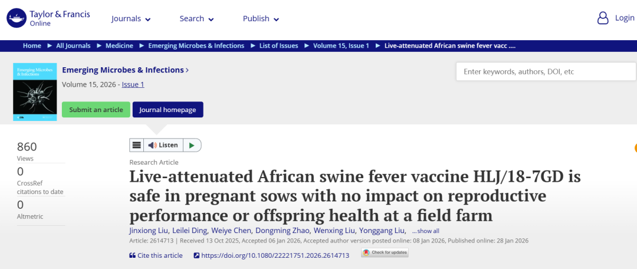Click the Journal homepage button

coord(168,110)
